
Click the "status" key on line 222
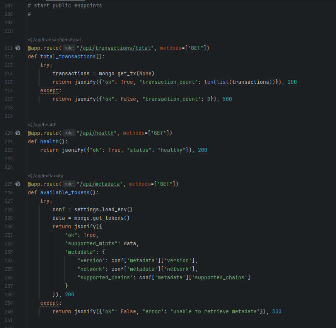[139, 150]
